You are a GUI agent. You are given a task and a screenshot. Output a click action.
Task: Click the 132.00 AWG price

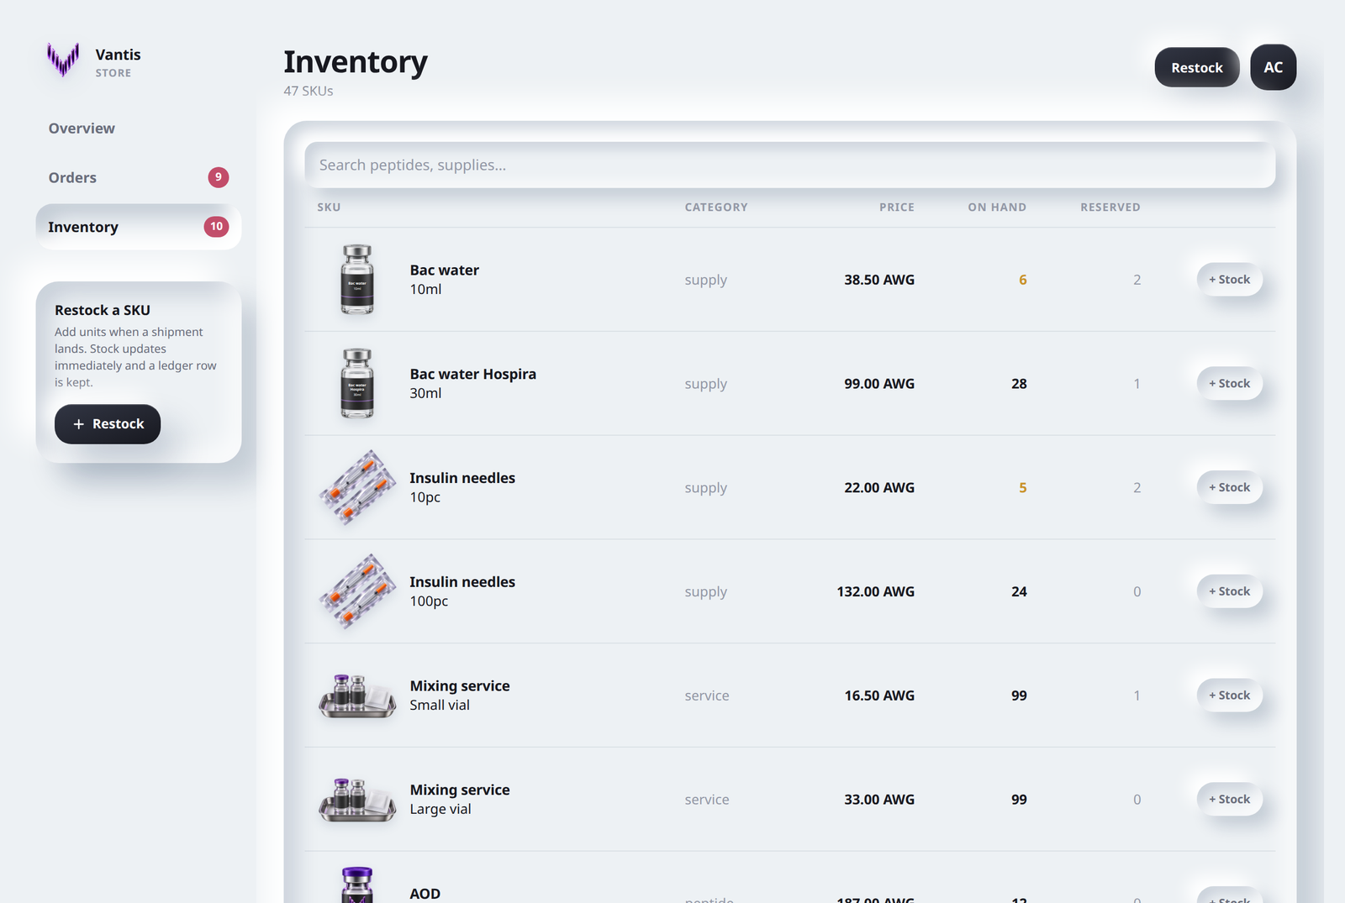click(x=875, y=591)
